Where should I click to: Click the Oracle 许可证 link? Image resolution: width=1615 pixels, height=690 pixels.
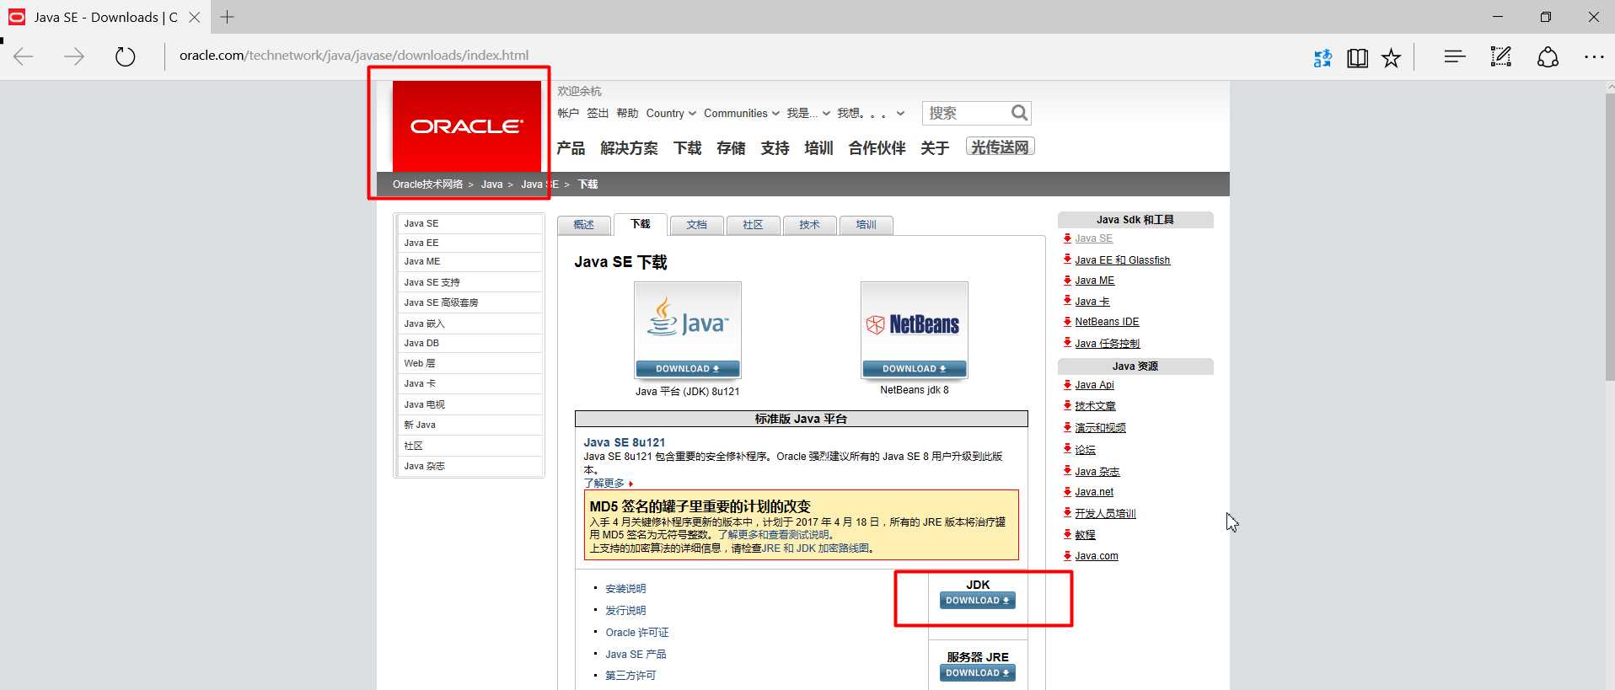(637, 633)
